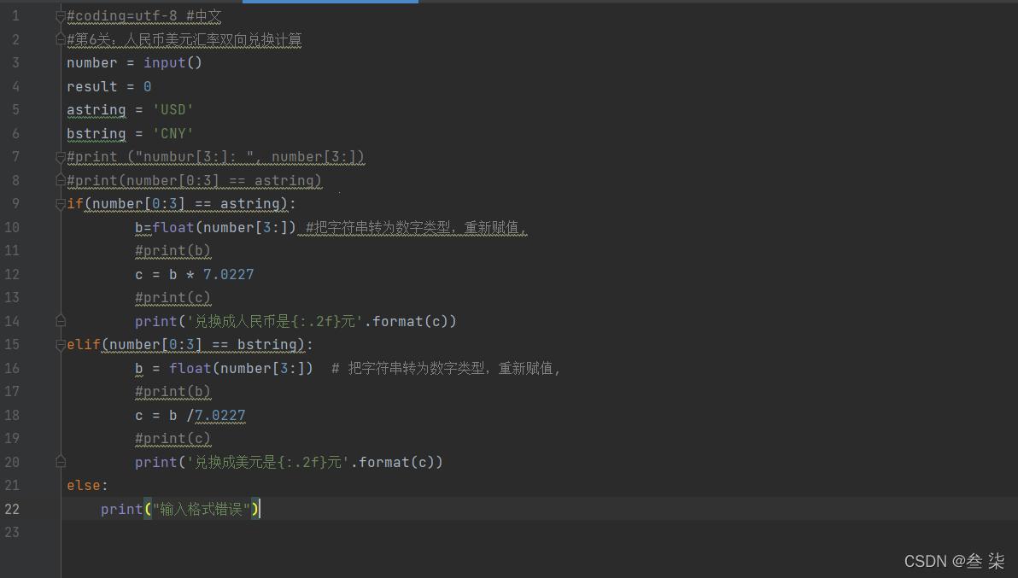This screenshot has width=1018, height=578.
Task: Click line number 3 in the gutter
Action: click(x=15, y=63)
